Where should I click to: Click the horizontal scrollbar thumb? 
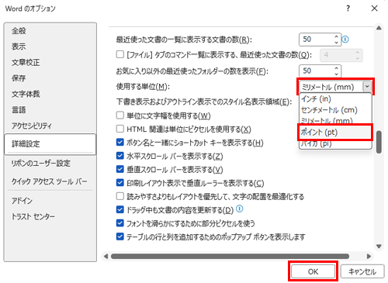230,257
